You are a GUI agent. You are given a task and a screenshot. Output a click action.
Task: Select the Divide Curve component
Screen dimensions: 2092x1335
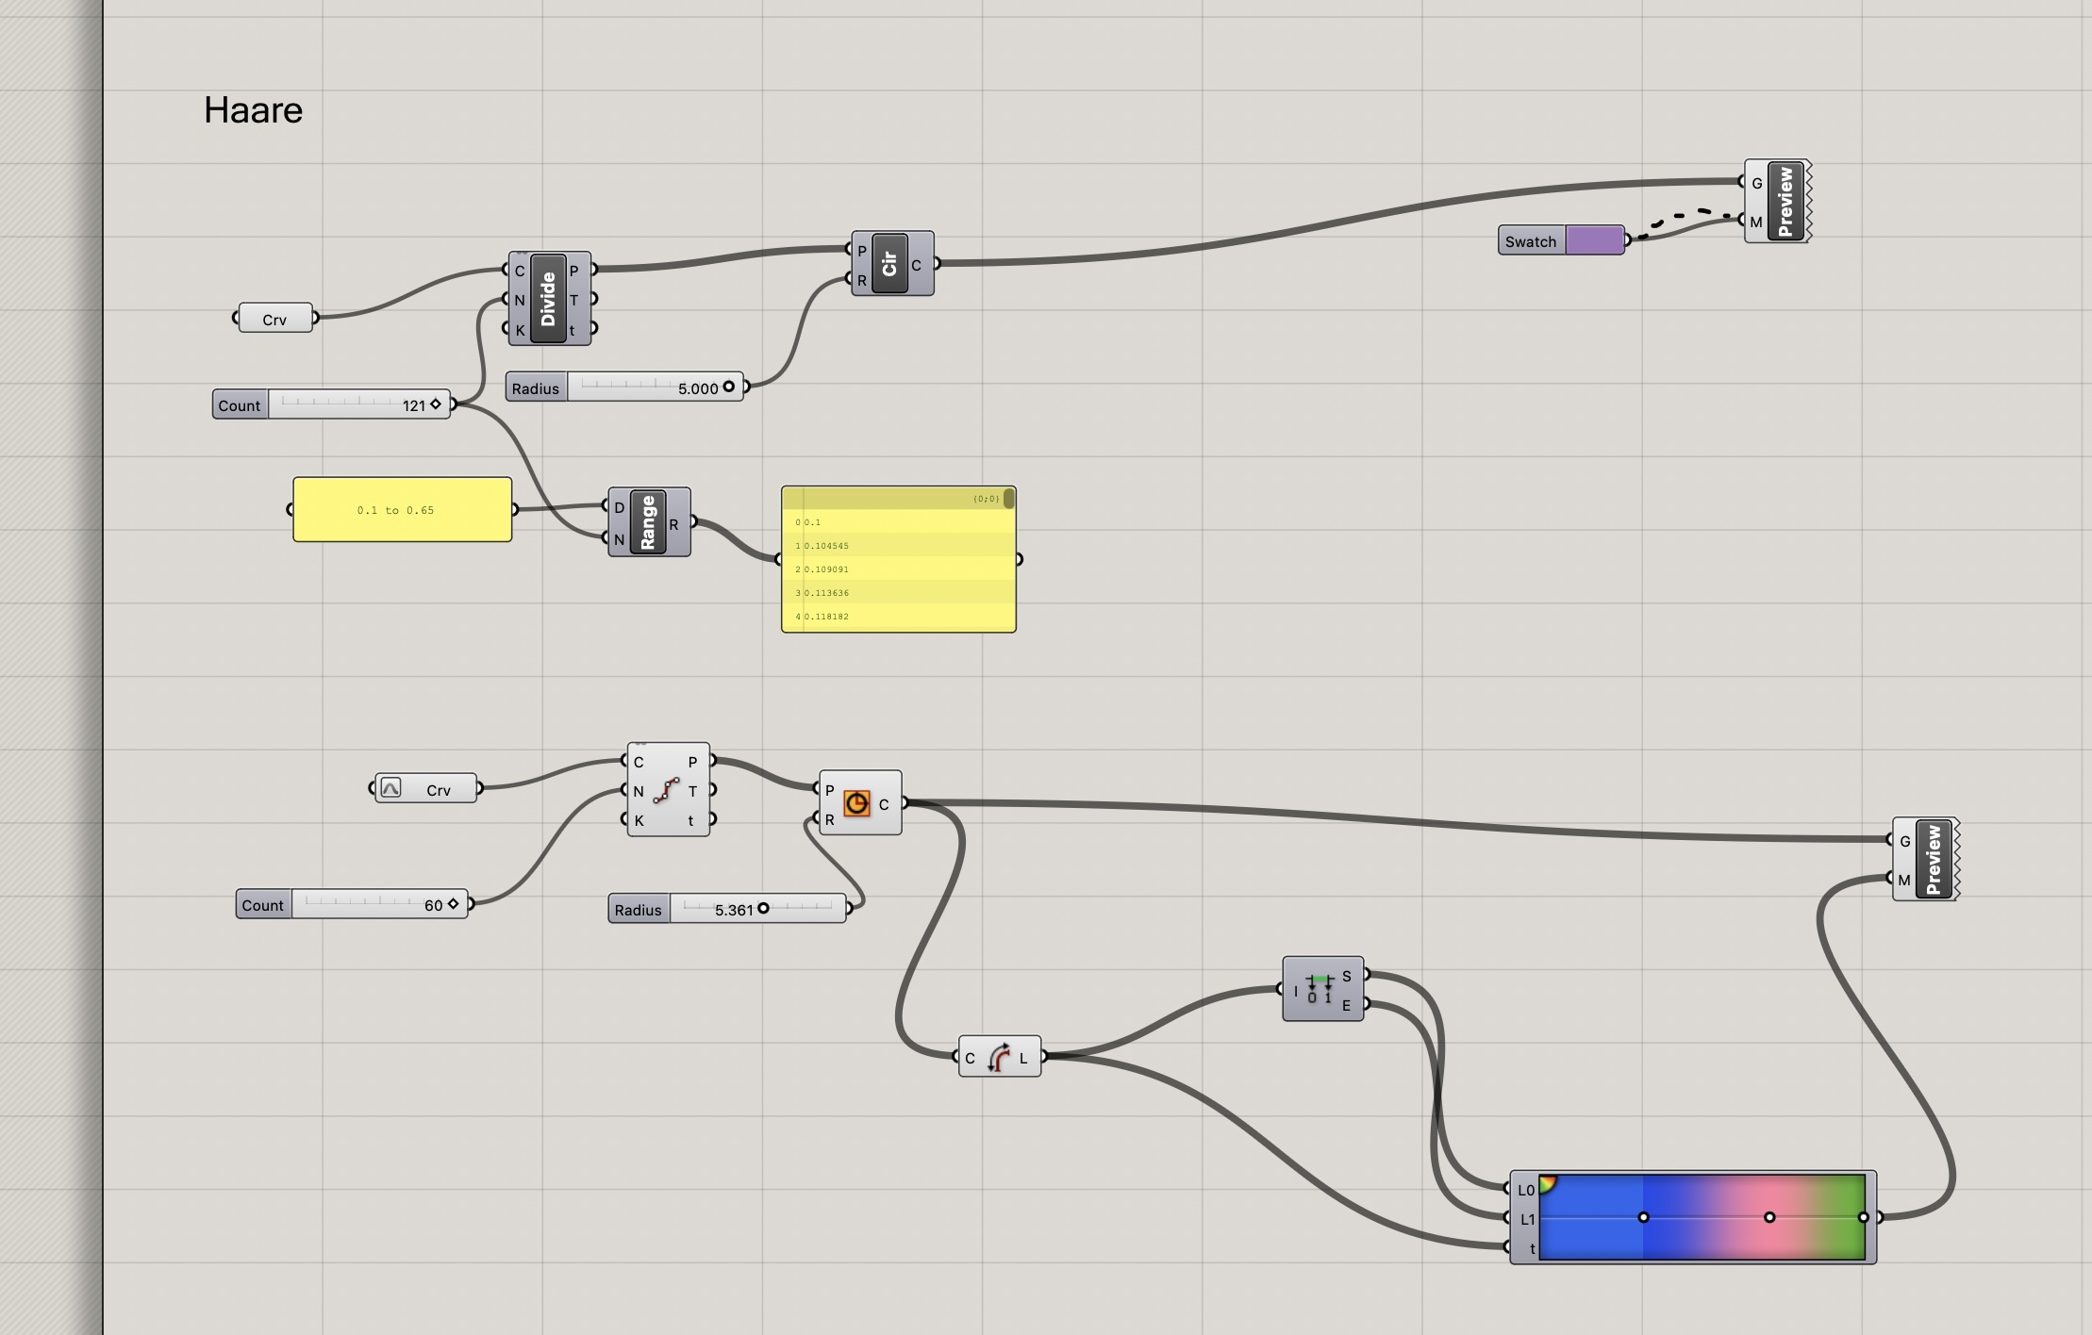549,297
